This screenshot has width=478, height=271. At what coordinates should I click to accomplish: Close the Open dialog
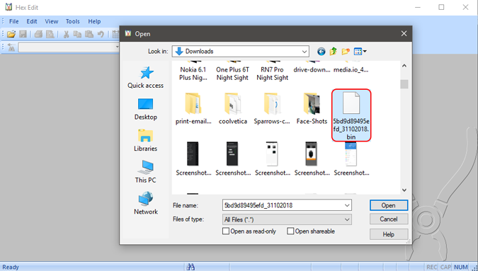pyautogui.click(x=404, y=33)
